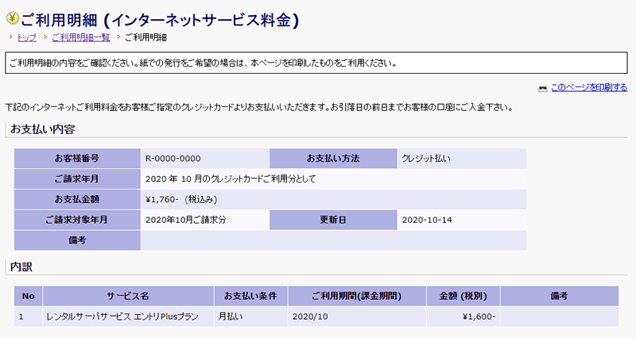Click the サービス名 column header
The height and width of the screenshot is (338, 636).
[x=128, y=296]
